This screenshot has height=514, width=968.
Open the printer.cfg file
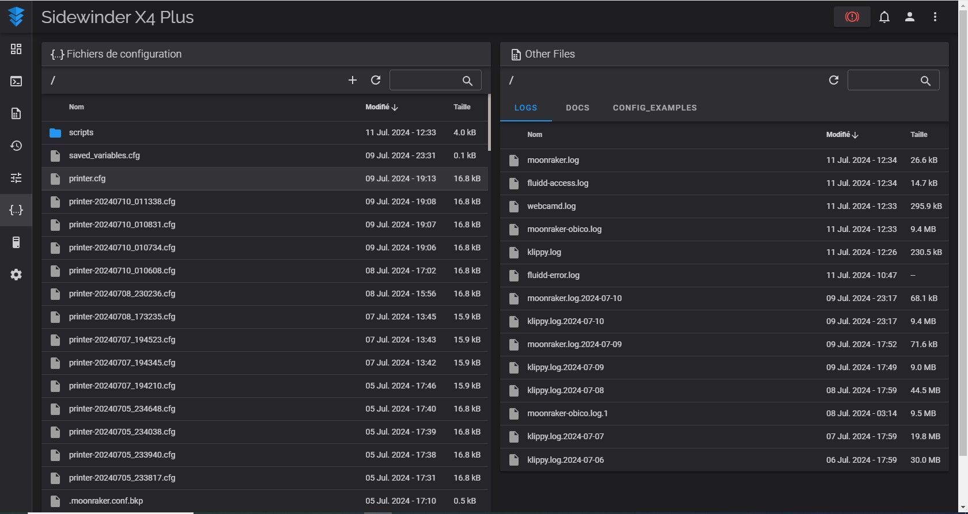pyautogui.click(x=87, y=178)
